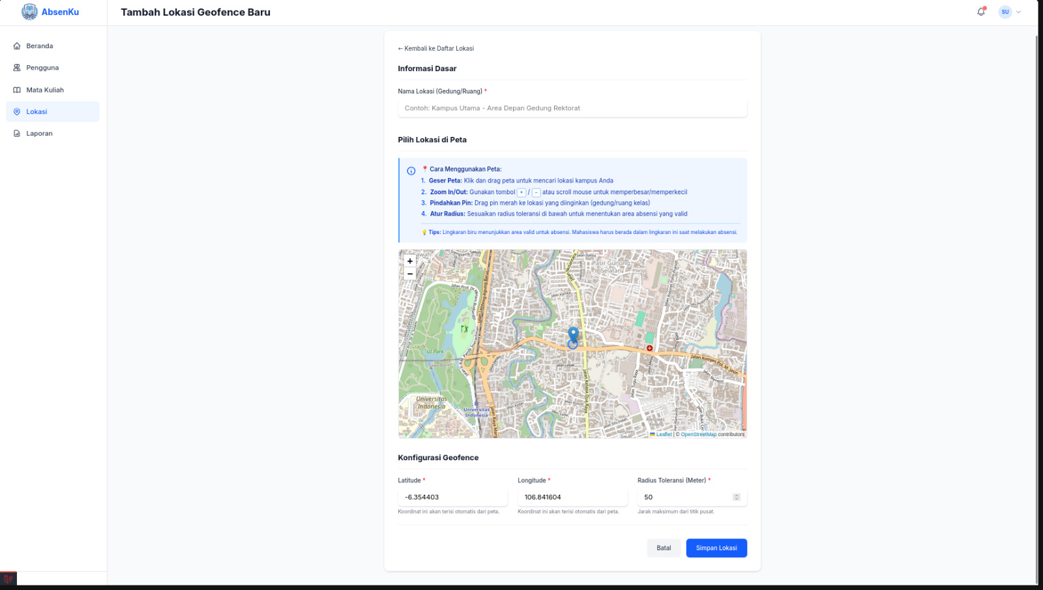Click the Tambah Lokasi Geofence Baru heading
The height and width of the screenshot is (590, 1043).
point(196,12)
